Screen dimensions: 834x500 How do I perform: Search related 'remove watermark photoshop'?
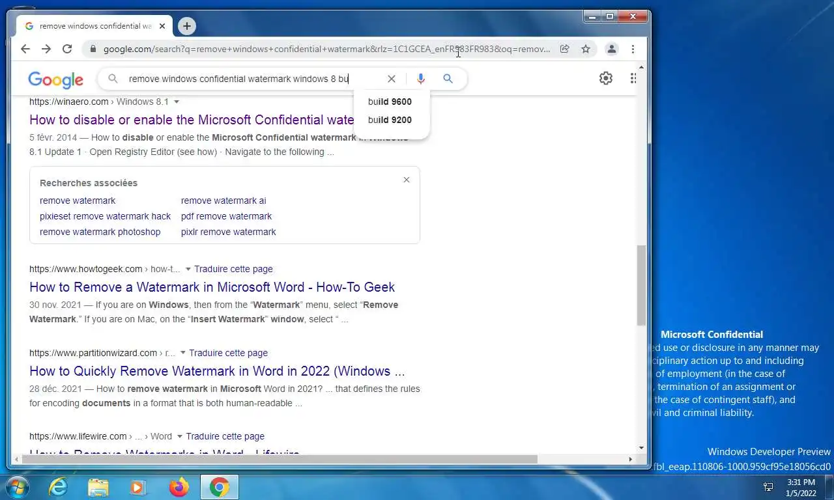[x=100, y=232]
